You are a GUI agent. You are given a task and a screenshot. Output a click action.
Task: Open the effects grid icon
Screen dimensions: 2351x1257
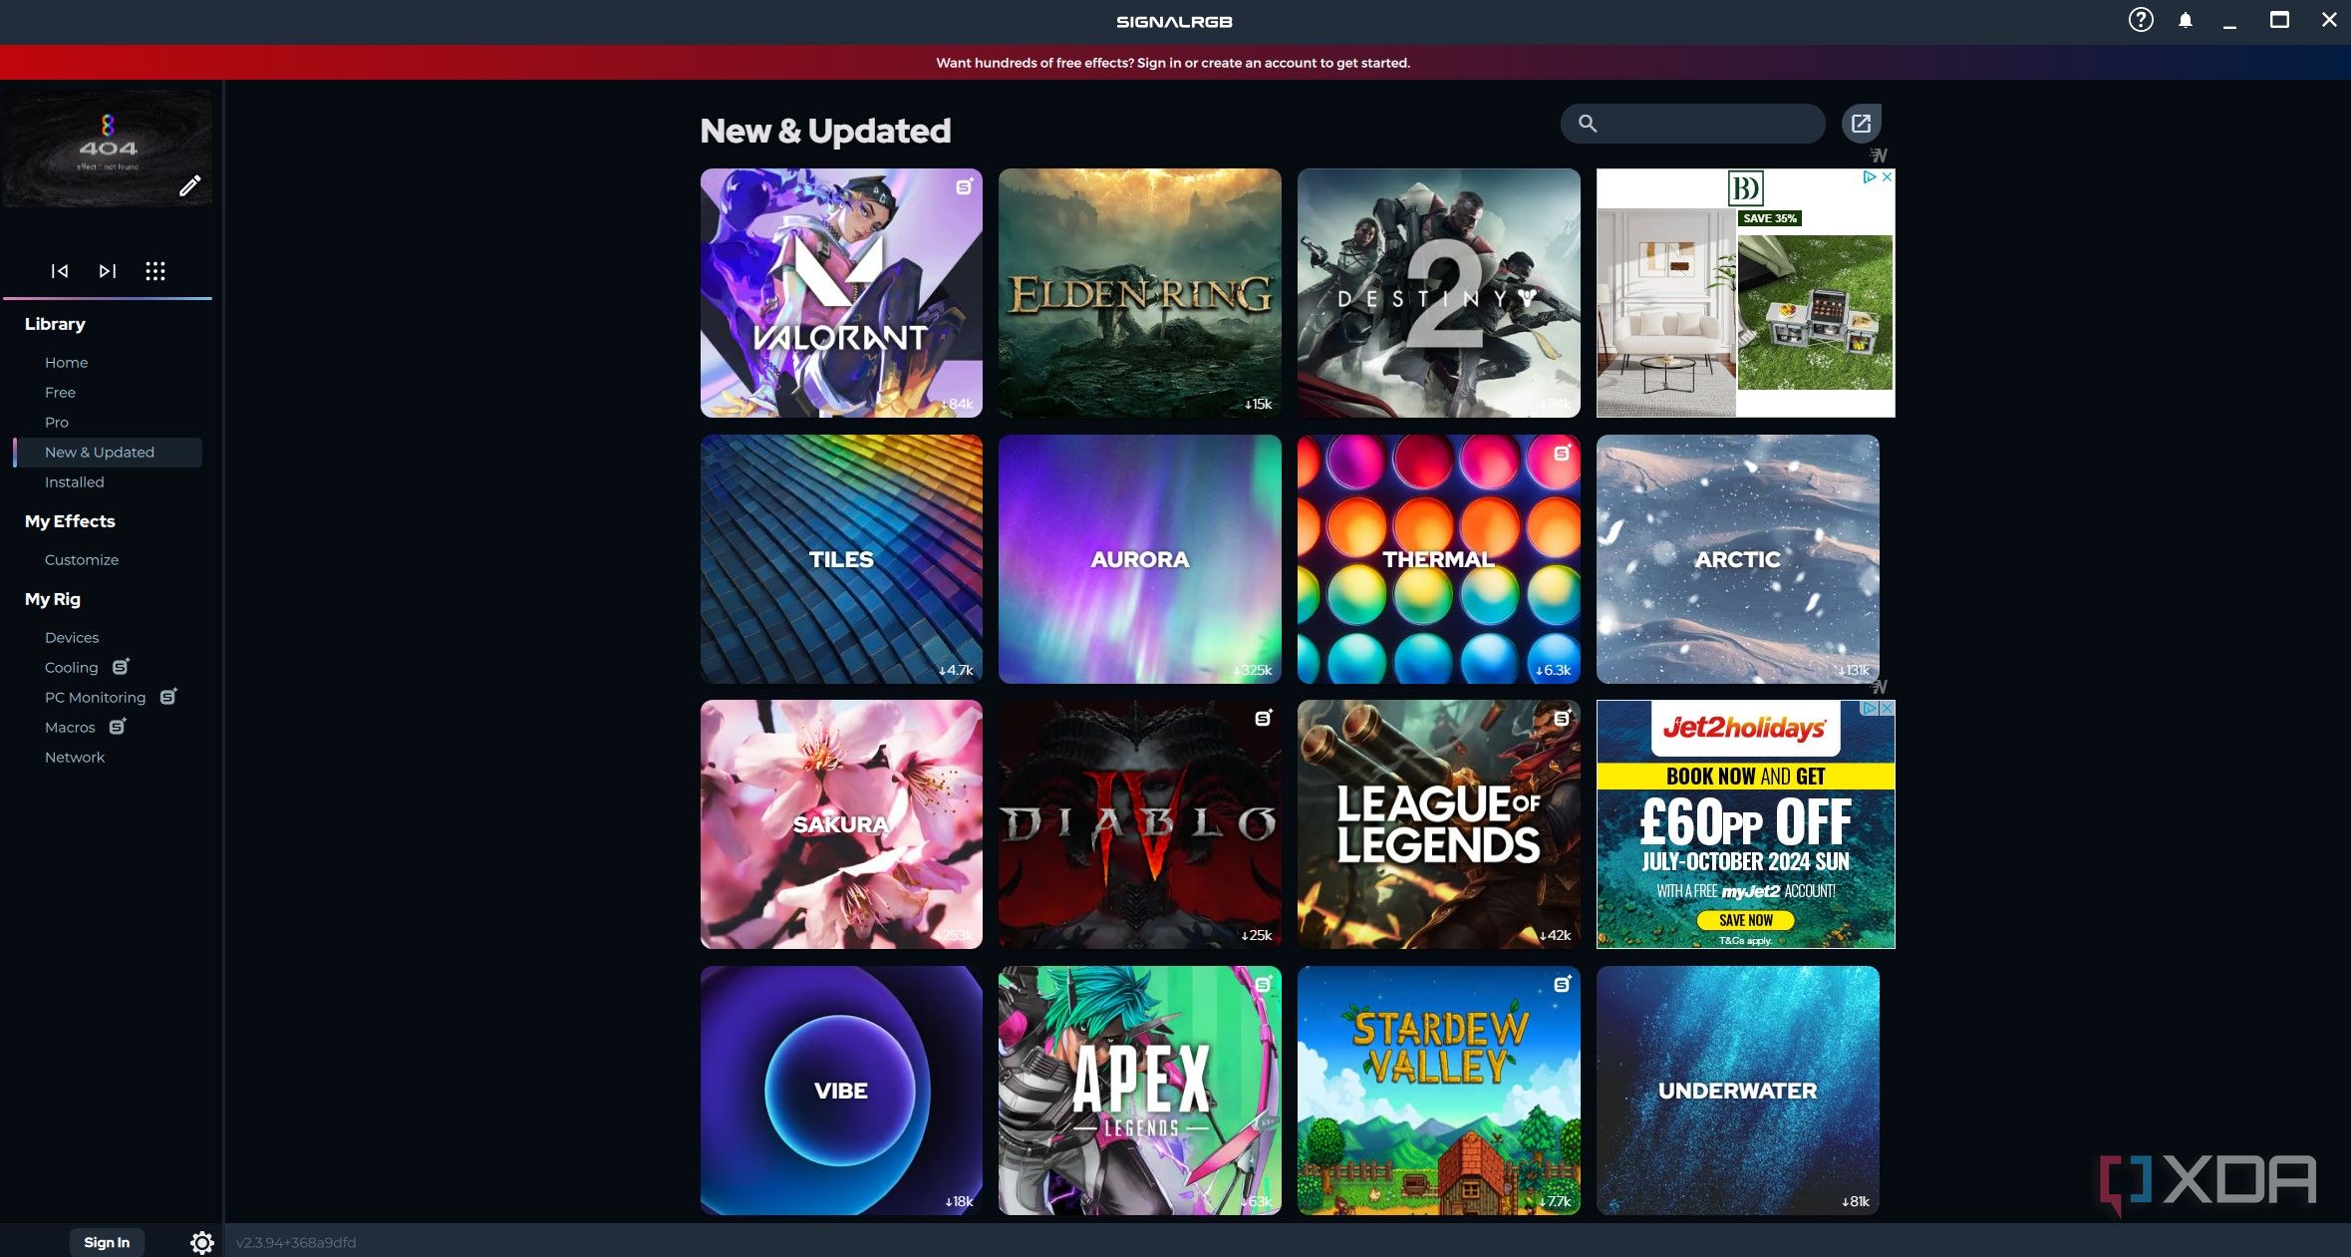155,271
